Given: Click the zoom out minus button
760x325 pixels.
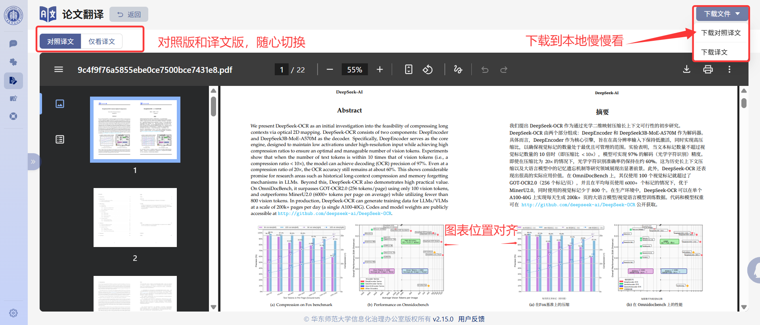Looking at the screenshot, I should click(x=330, y=70).
